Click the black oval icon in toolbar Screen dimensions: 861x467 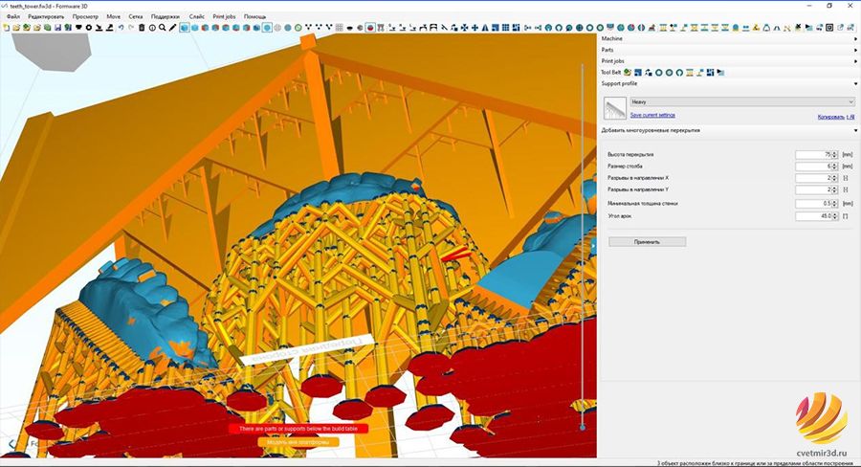pos(349,28)
